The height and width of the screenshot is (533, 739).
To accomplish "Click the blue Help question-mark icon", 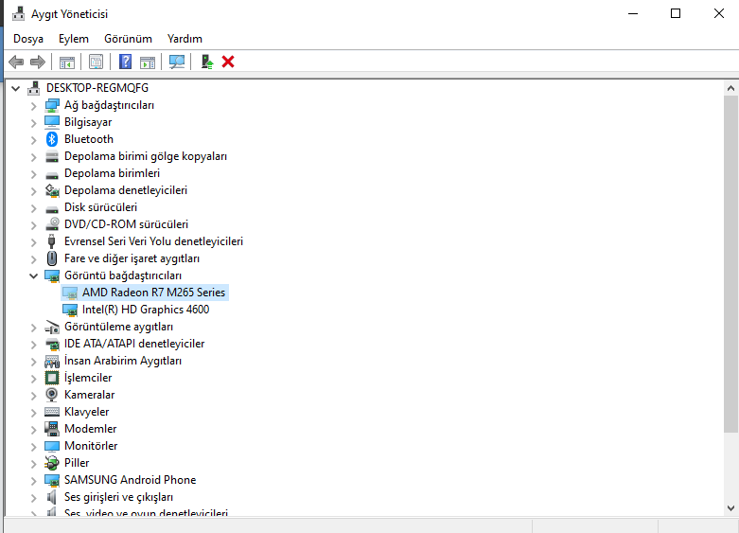I will pos(125,62).
